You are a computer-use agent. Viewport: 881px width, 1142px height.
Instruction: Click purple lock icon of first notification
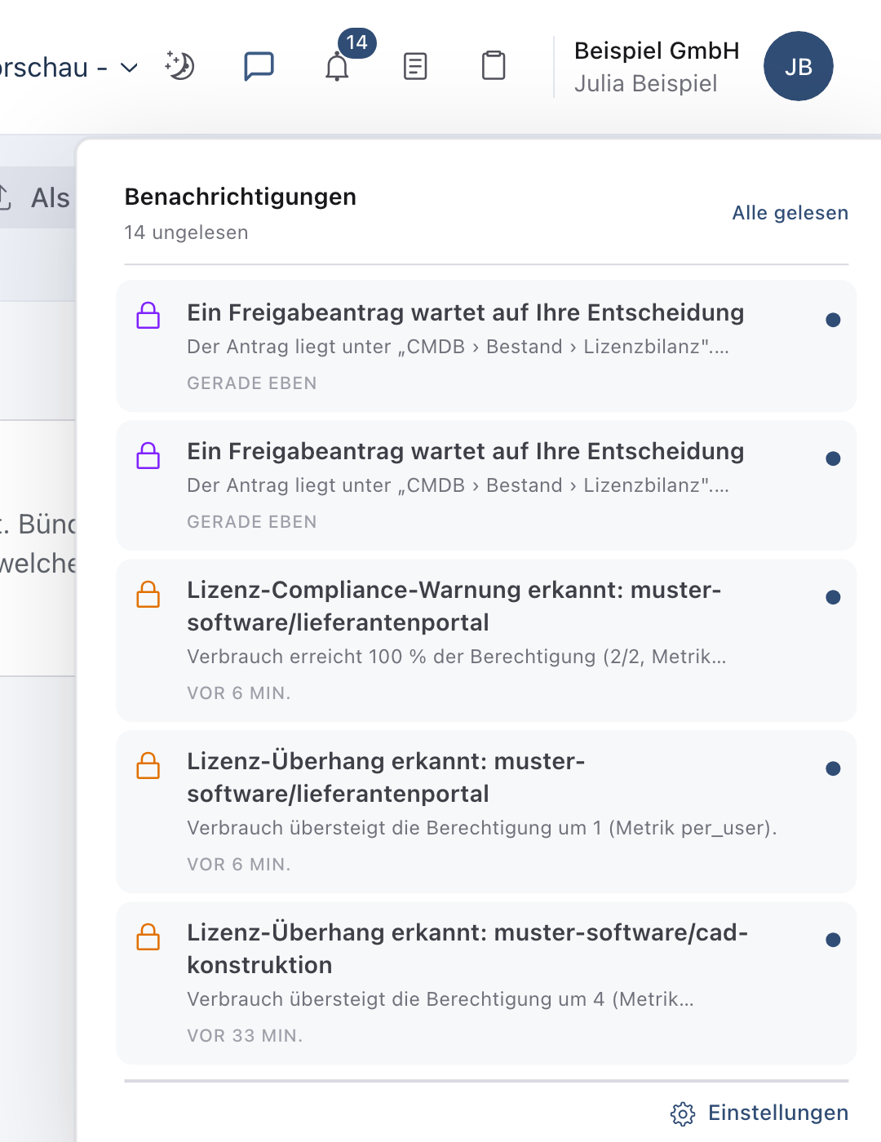point(148,316)
